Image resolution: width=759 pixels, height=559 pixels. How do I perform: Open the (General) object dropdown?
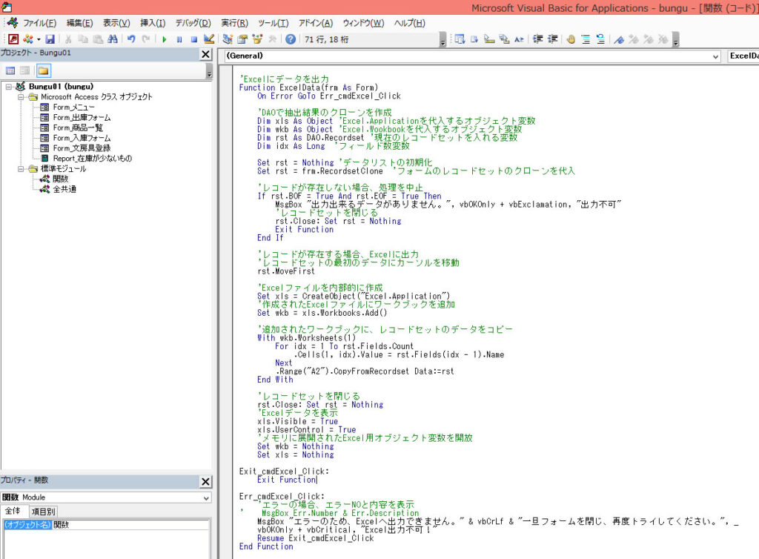click(x=715, y=56)
